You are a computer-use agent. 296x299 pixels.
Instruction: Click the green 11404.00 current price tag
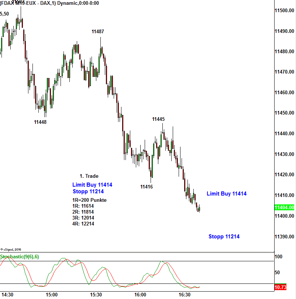point(284,208)
